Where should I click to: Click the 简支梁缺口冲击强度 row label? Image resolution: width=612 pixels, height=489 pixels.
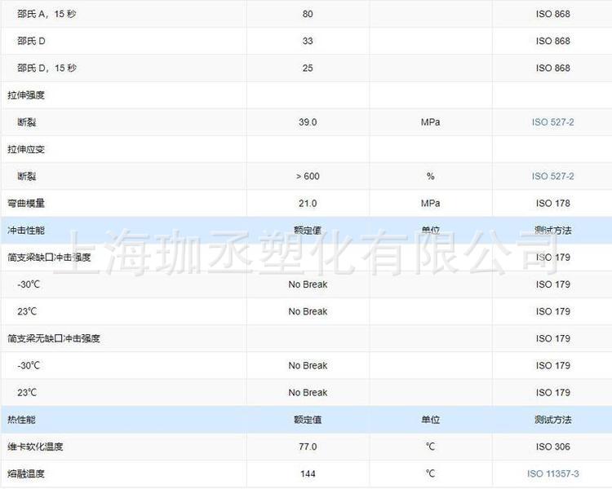click(49, 258)
